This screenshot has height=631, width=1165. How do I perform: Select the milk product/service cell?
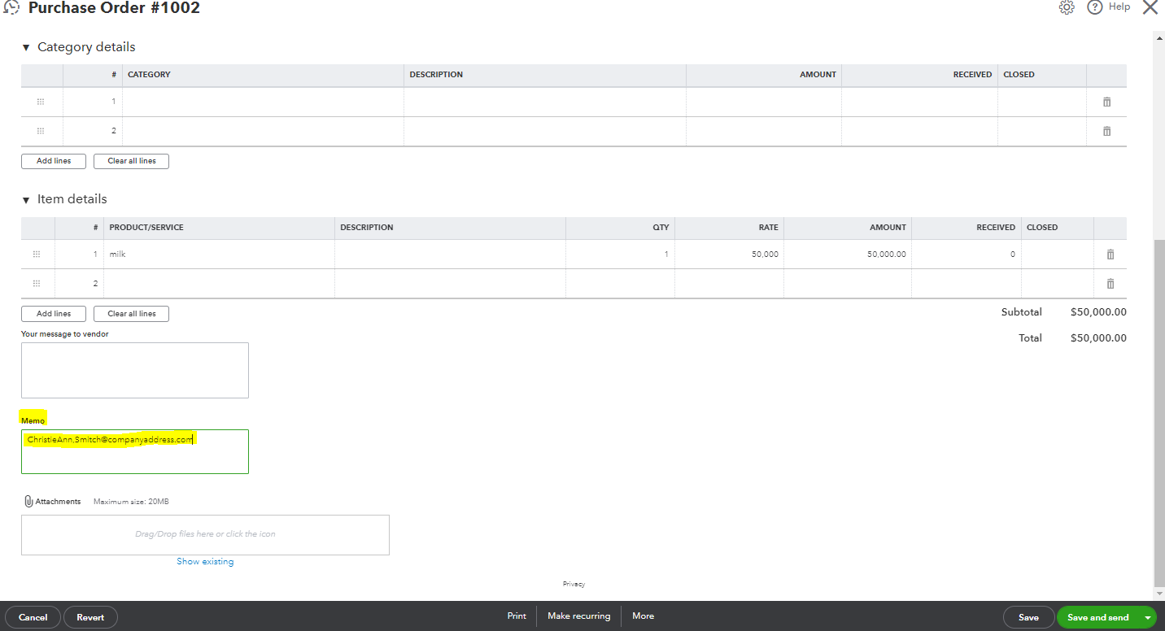point(219,255)
